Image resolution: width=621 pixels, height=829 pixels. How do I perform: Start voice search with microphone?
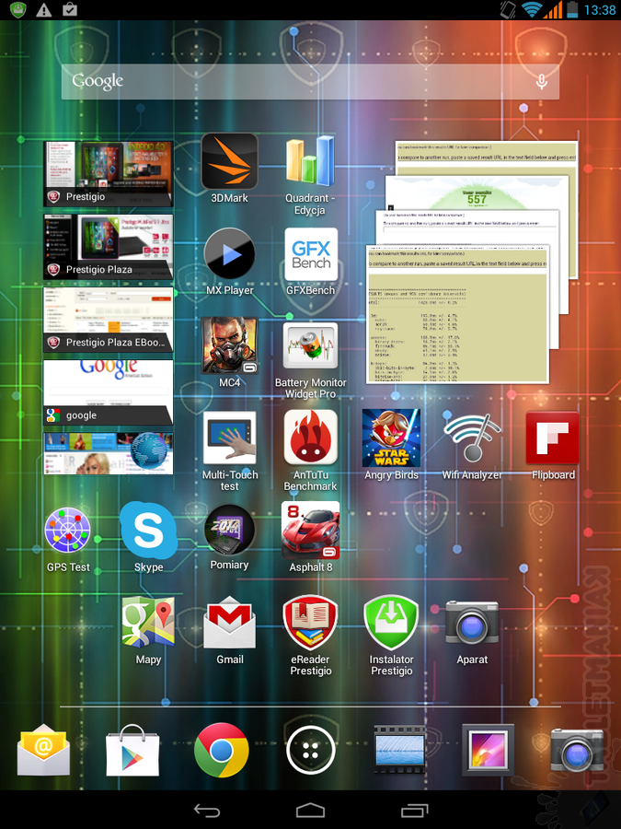coord(541,81)
